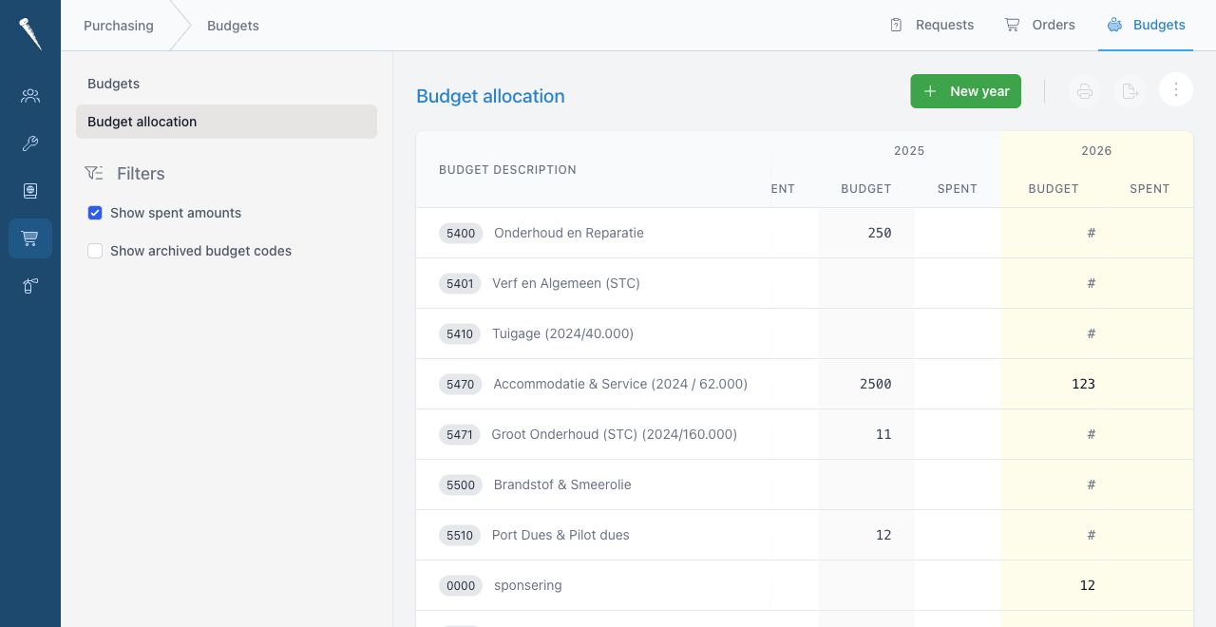
Task: Edit 2025 budget for Port Dues
Action: coord(866,535)
